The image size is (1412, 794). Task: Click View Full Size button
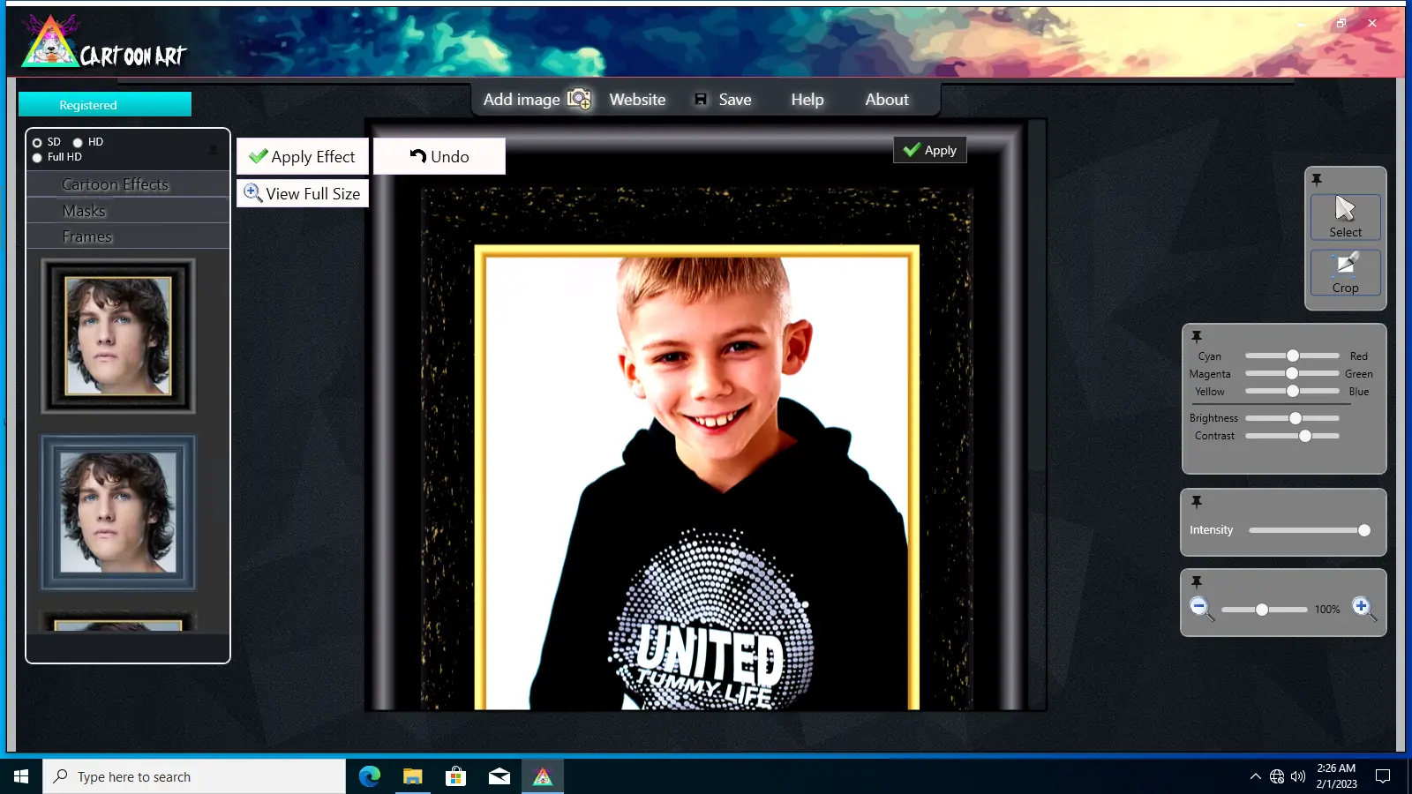(303, 193)
